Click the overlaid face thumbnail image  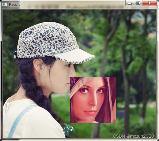pos(93,100)
